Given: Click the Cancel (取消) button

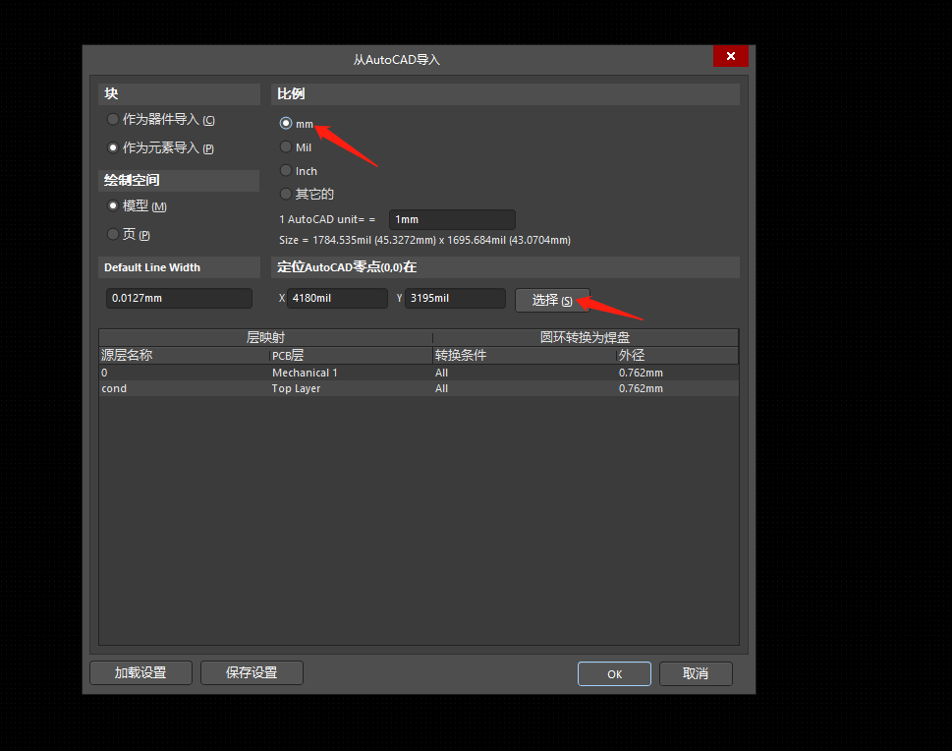Looking at the screenshot, I should click(x=696, y=673).
